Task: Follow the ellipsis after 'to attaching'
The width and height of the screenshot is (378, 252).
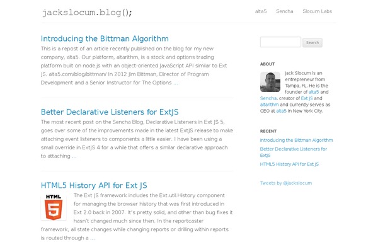Action: click(74, 156)
